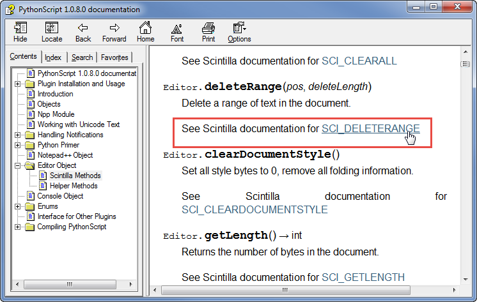Switch to the Contents tab
This screenshot has height=302, width=477.
pos(23,57)
